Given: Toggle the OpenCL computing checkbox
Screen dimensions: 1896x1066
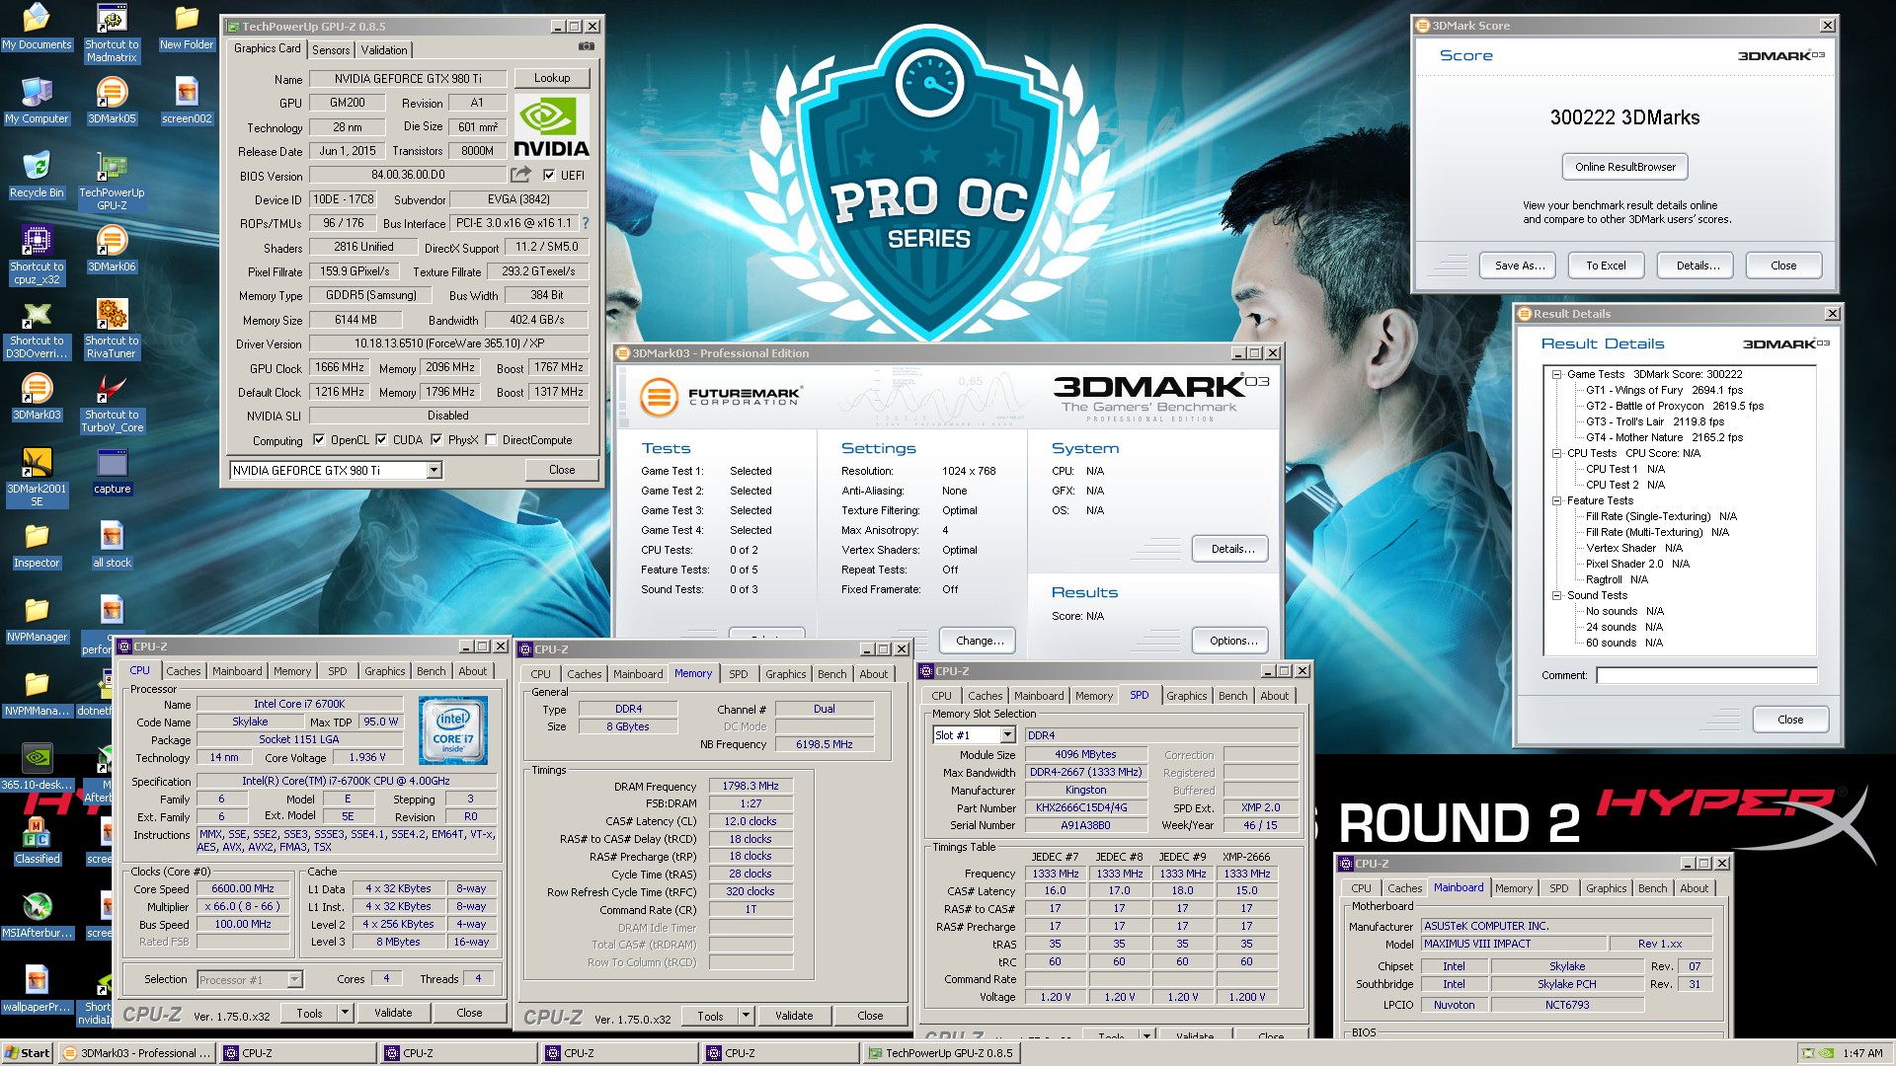Looking at the screenshot, I should (x=319, y=440).
